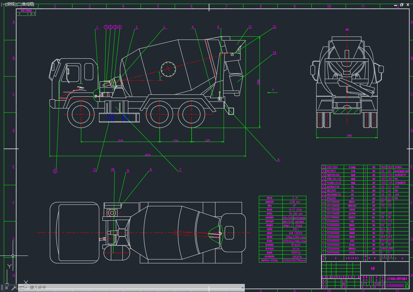413x292 pixels.
Task: Select the CXZ81/6X4 chassis entry
Action: tap(332, 167)
